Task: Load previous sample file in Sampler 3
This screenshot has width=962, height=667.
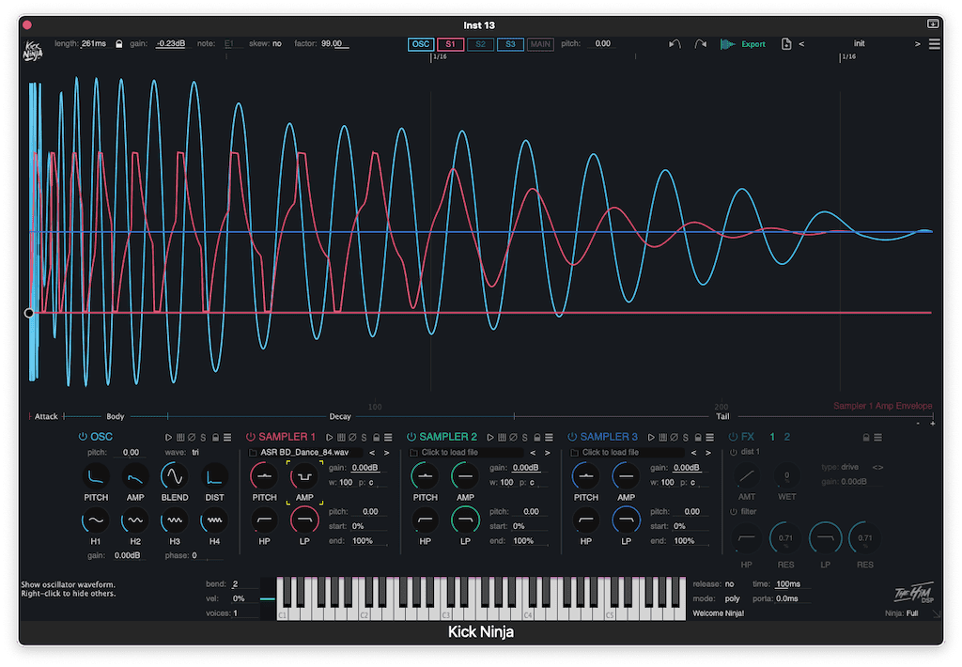Action: (693, 453)
